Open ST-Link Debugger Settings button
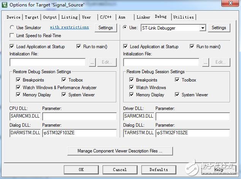 click(x=219, y=28)
